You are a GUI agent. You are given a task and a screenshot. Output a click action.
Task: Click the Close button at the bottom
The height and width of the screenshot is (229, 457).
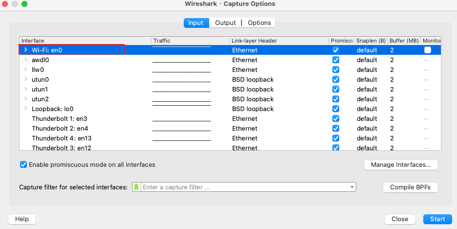(x=400, y=219)
